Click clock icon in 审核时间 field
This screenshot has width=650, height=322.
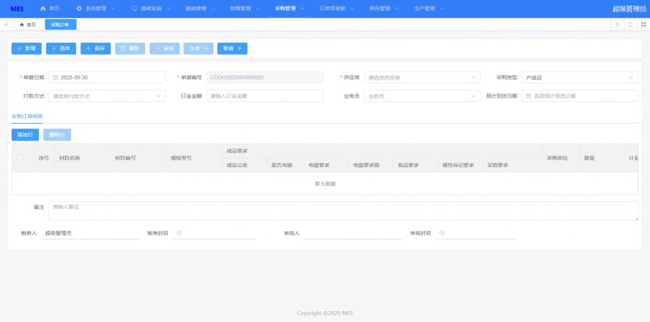coord(442,233)
